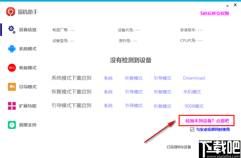Click the 引导模式下重启到 row label
Viewport: 241px width, 158px height.
[x=71, y=106]
